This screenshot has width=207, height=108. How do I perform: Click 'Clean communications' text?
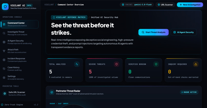(x=139, y=77)
